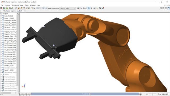The height and width of the screenshot is (96, 170).
Task: Click the second framed arrow icon left of View convention
Action: [46, 8]
